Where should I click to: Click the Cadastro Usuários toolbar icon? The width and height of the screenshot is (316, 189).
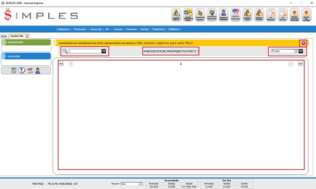(224, 15)
